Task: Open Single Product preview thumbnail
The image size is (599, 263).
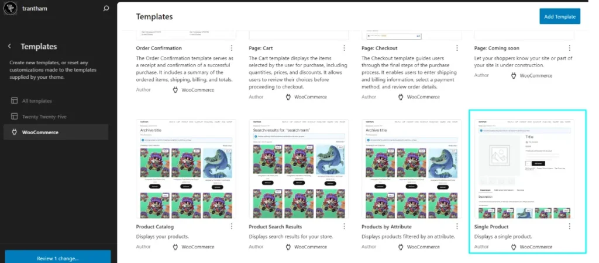Action: [524, 169]
